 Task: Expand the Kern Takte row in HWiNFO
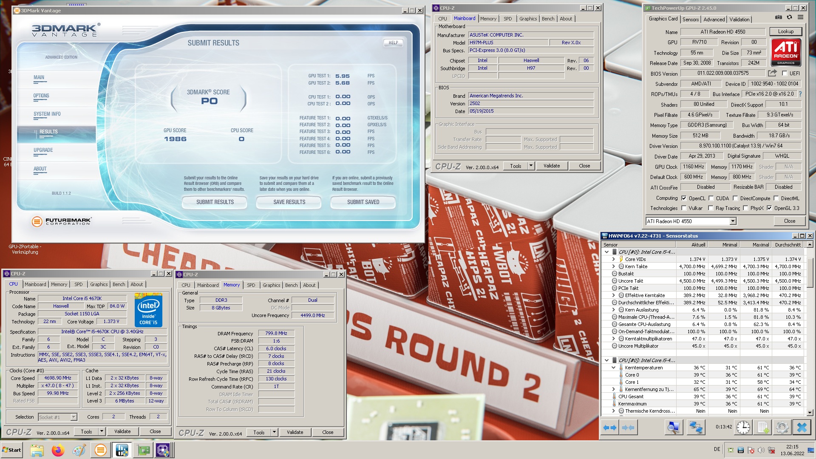pos(613,266)
